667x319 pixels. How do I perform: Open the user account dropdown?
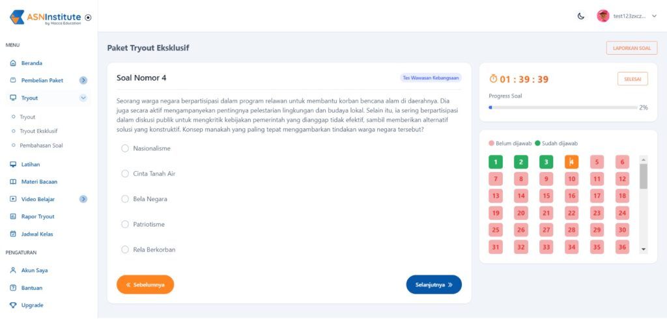tap(654, 16)
